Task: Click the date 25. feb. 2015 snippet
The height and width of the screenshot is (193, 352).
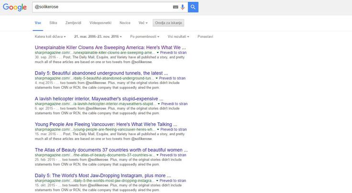Action: pos(45,160)
